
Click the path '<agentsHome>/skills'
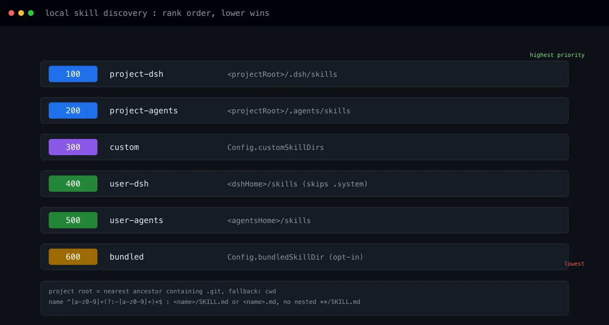tap(269, 221)
